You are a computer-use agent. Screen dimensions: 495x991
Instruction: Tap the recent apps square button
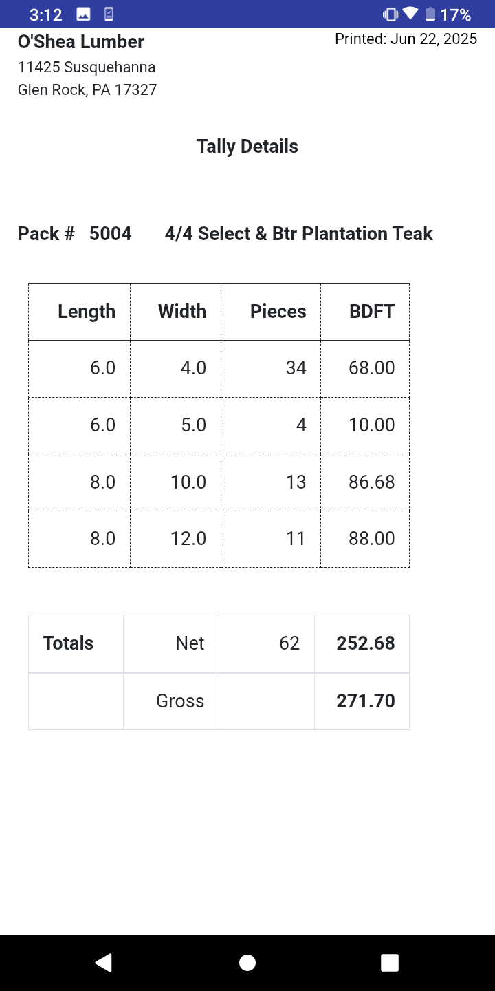[x=390, y=962]
